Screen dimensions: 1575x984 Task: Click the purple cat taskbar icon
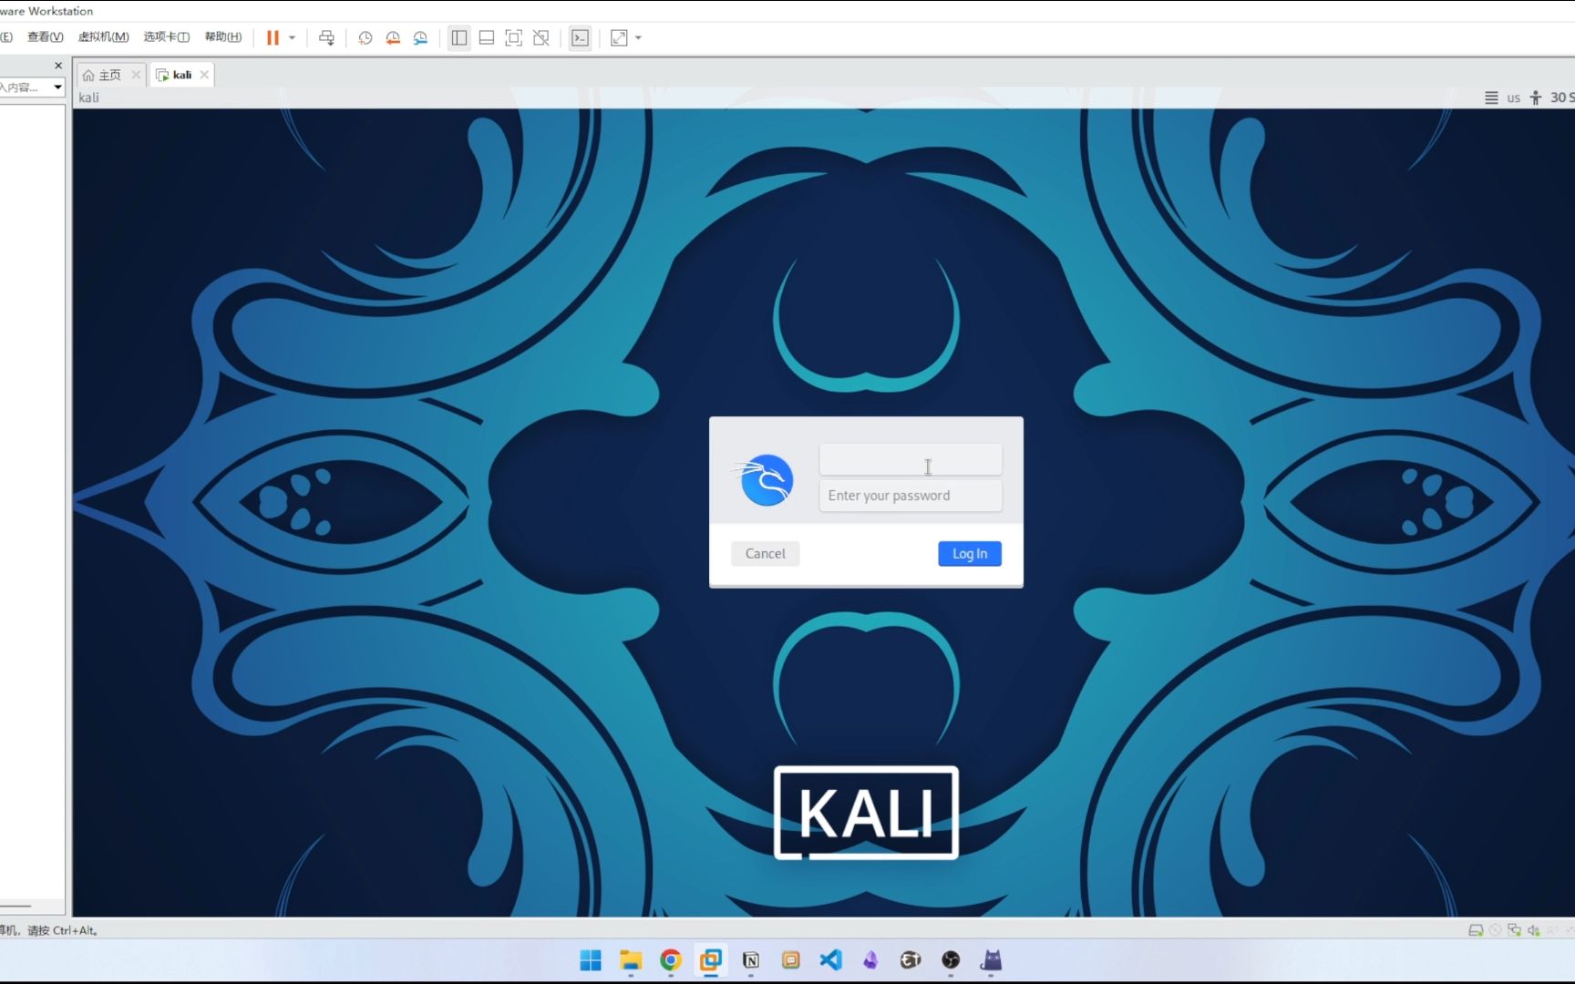991,960
